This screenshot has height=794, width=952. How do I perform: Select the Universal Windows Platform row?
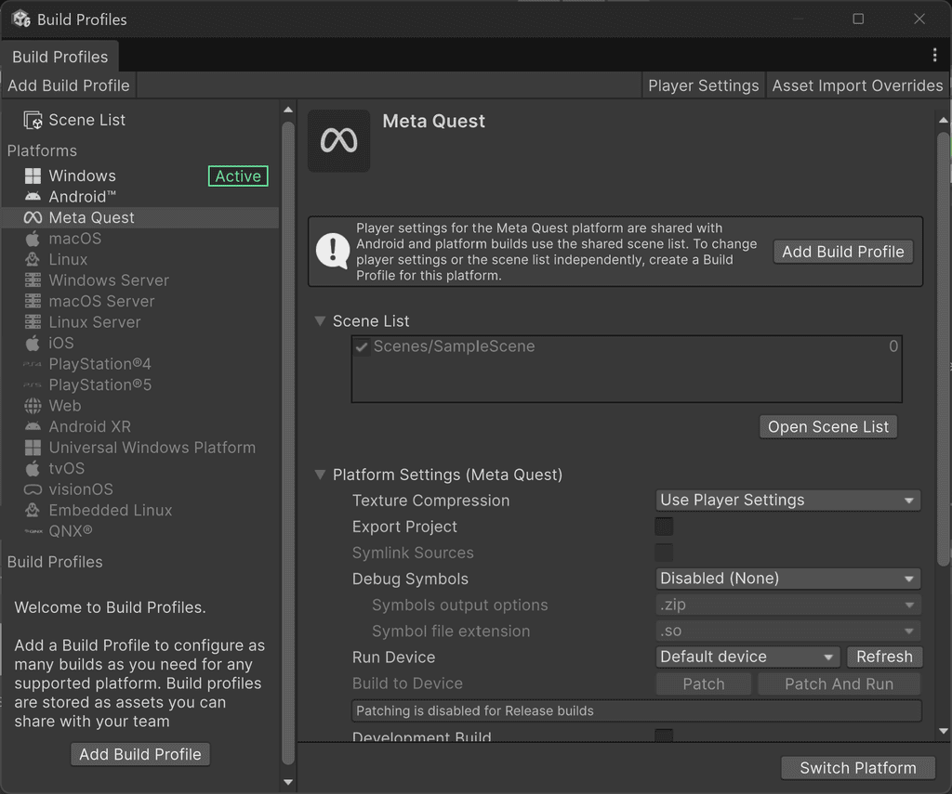(140, 448)
